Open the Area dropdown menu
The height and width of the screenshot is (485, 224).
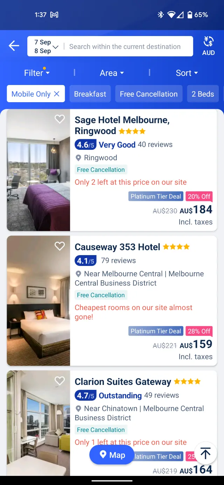coord(112,73)
